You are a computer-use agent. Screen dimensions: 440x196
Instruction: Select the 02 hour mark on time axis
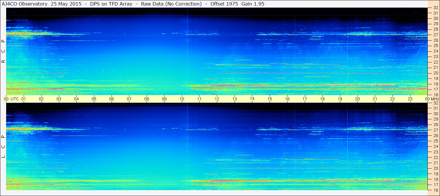(x=41, y=99)
